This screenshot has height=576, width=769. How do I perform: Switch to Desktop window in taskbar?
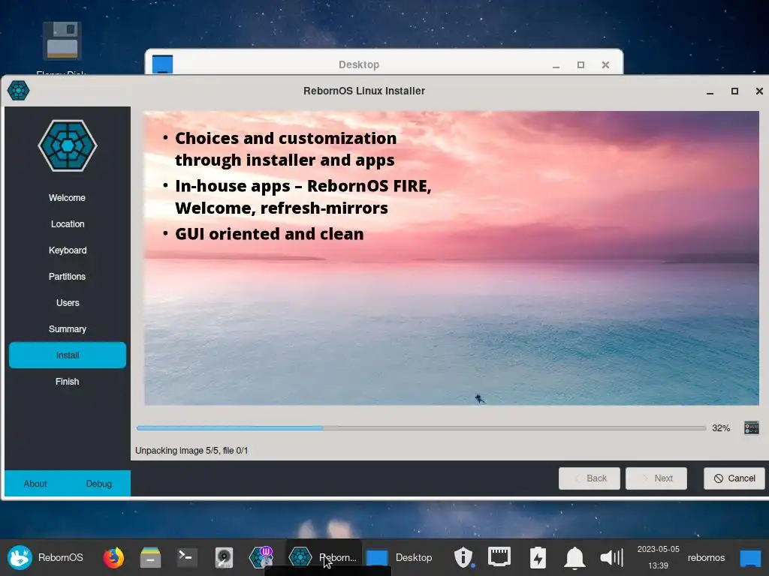(400, 557)
